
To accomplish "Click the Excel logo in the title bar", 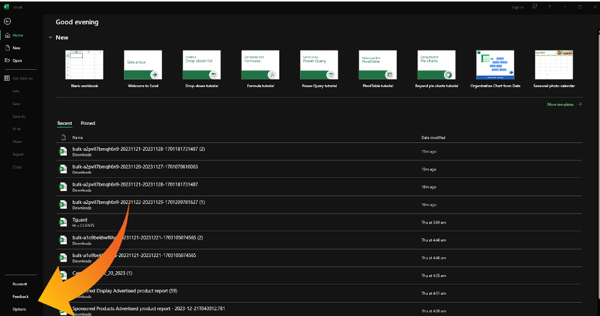I will (6, 7).
